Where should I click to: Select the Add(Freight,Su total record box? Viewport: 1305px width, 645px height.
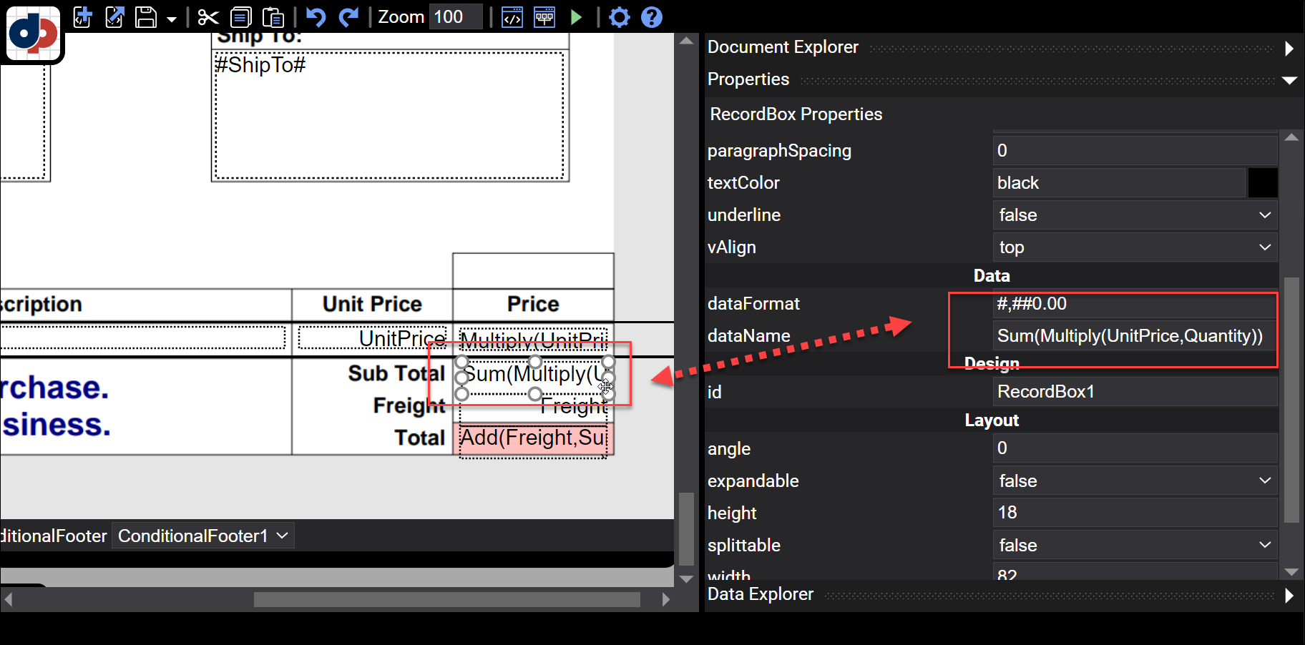(533, 438)
